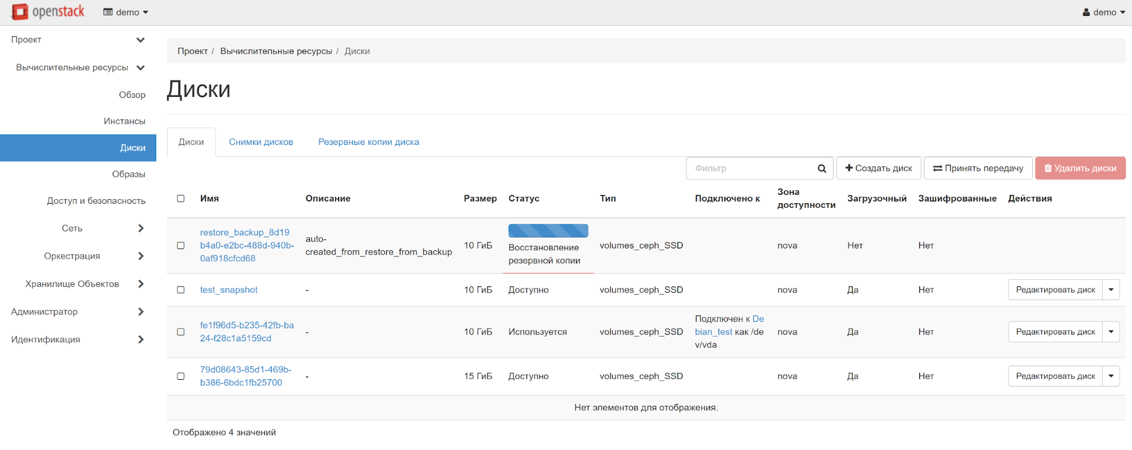Click the Имя column header
The width and height of the screenshot is (1132, 450).
[x=210, y=199]
